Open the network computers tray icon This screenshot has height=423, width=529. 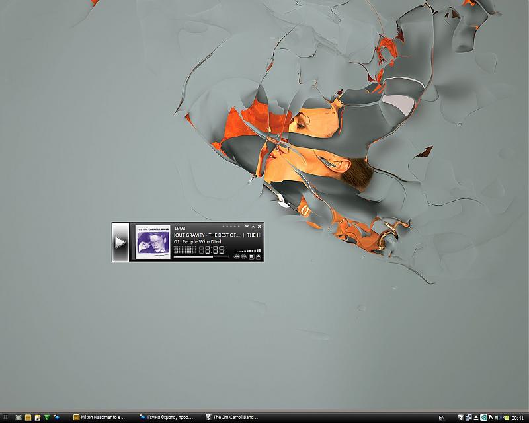pos(469,418)
